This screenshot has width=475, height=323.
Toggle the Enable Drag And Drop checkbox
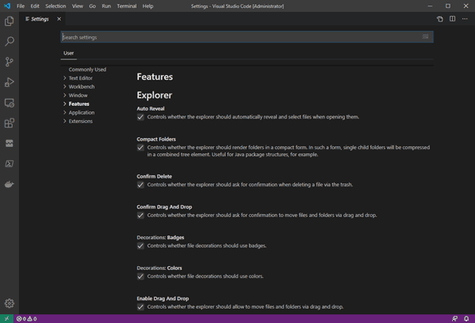(x=140, y=307)
